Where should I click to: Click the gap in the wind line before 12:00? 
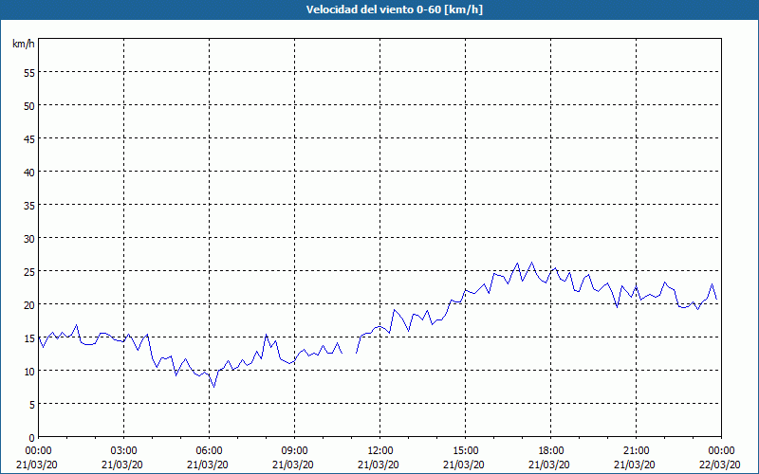click(349, 353)
